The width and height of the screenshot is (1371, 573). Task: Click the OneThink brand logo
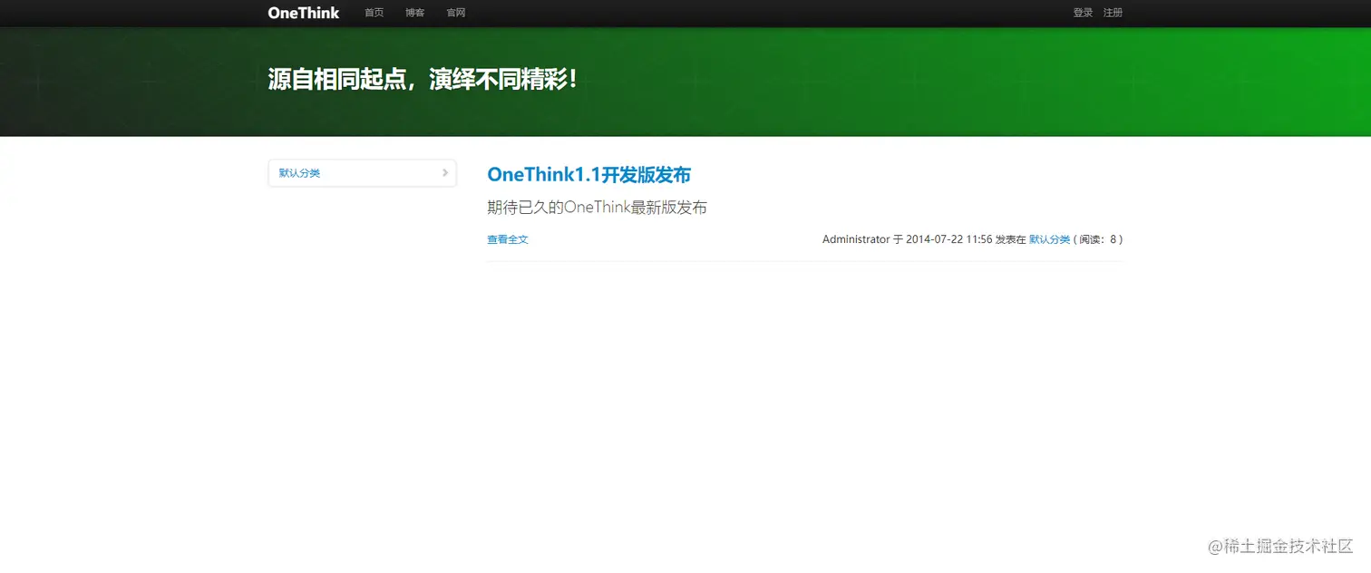tap(304, 13)
